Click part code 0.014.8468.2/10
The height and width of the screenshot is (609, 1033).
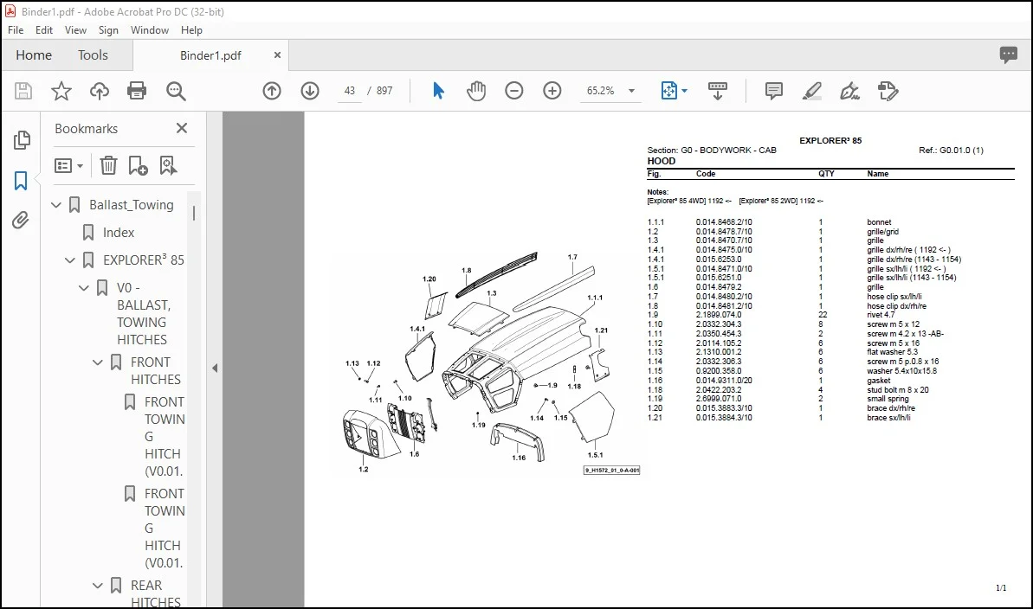click(724, 222)
